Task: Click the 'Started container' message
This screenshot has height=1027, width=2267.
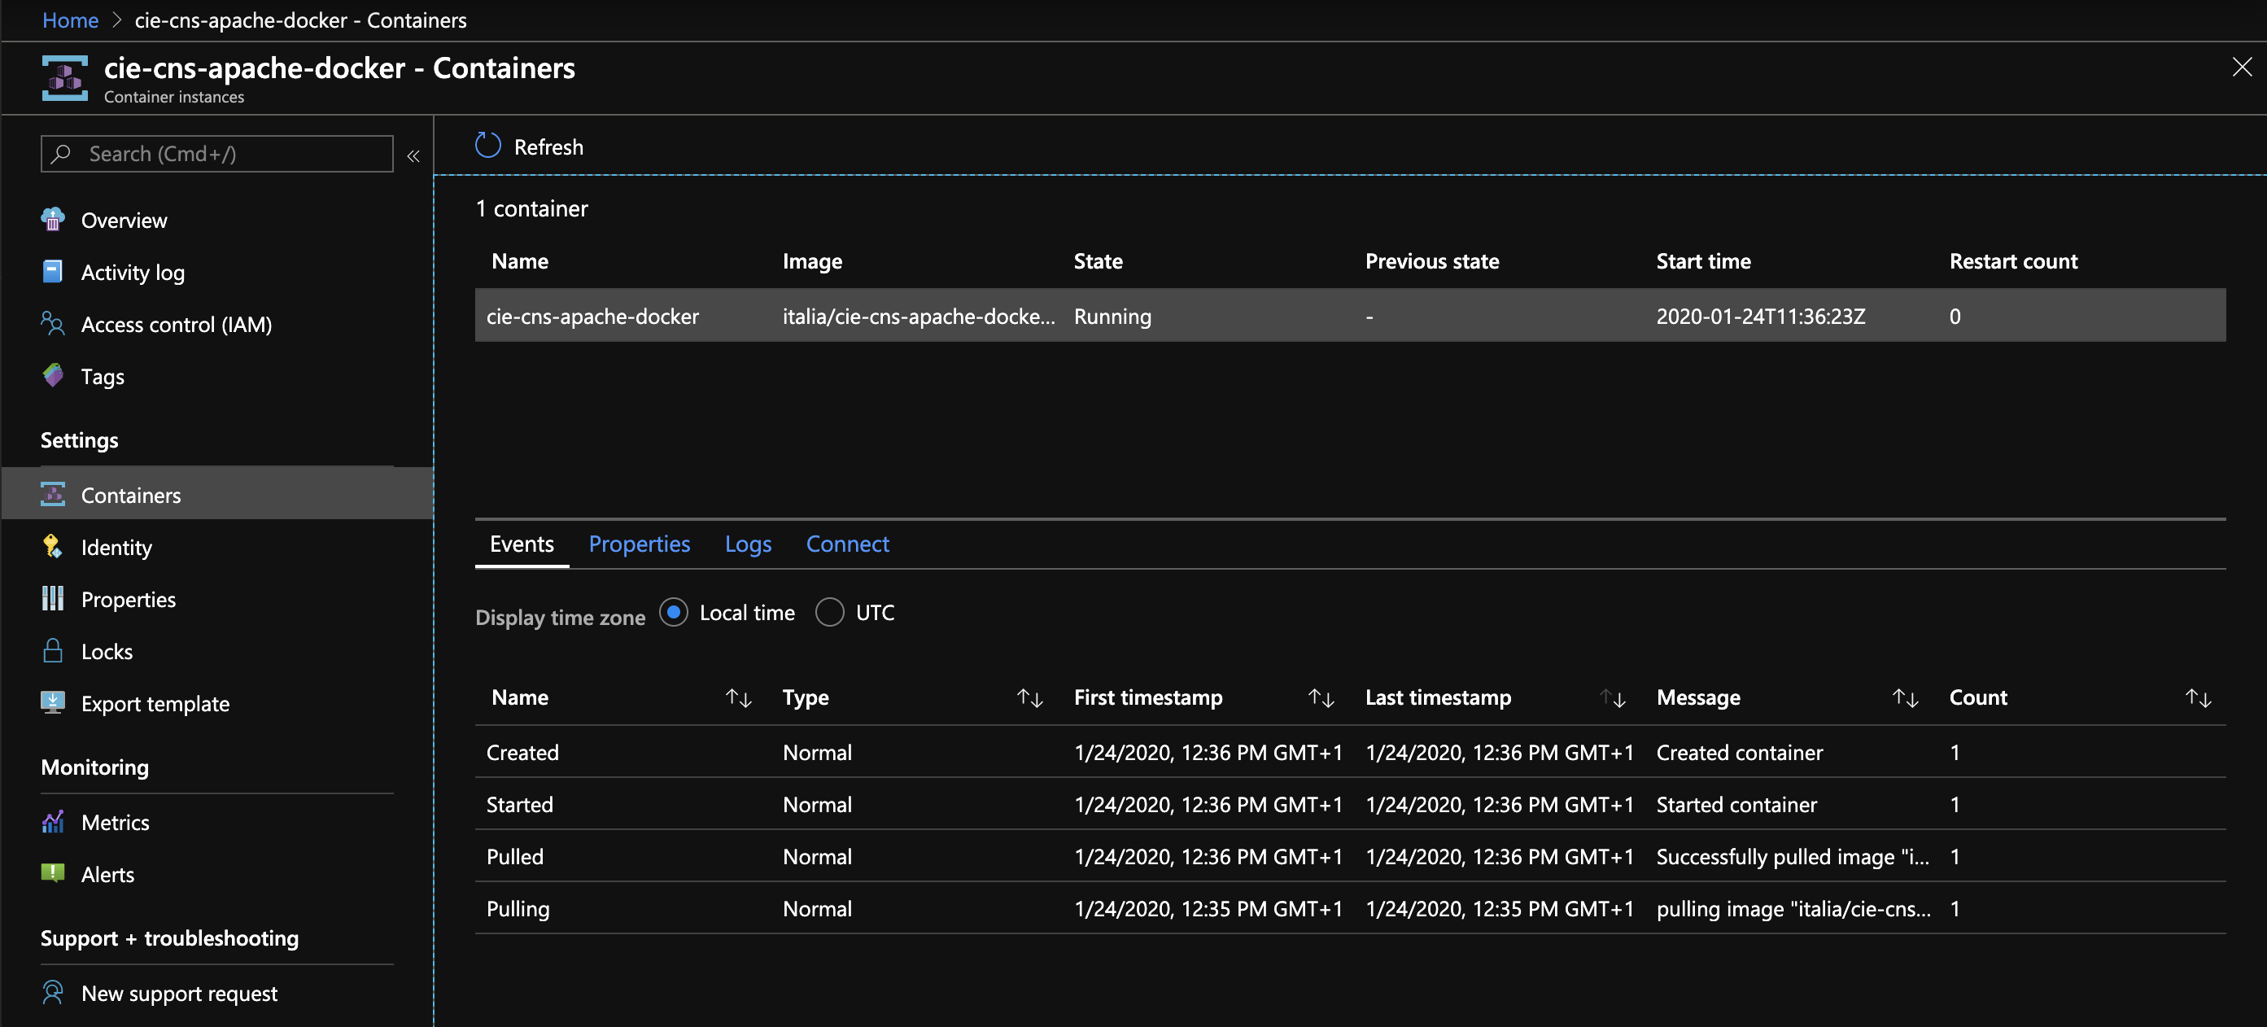Action: (1736, 803)
